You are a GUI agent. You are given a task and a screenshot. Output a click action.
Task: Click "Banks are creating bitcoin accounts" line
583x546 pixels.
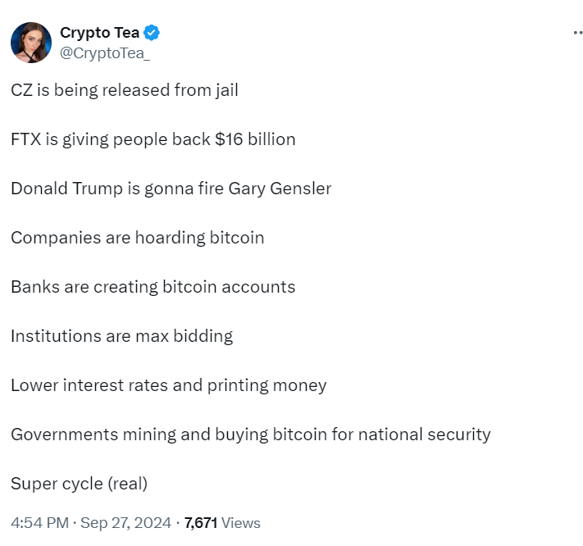coord(153,287)
